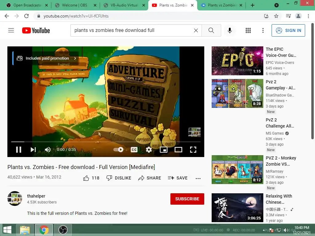
Task: Click the Chrome taskbar icon
Action: [x=44, y=230]
